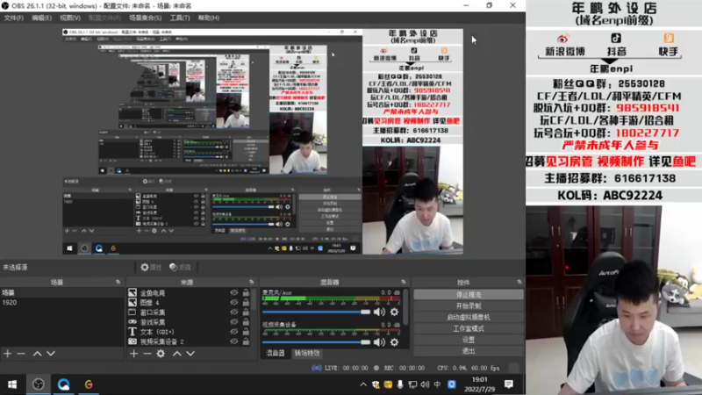This screenshot has height=395, width=702.
Task: Add a new source with the plus button in 来源 panel
Action: click(x=134, y=354)
